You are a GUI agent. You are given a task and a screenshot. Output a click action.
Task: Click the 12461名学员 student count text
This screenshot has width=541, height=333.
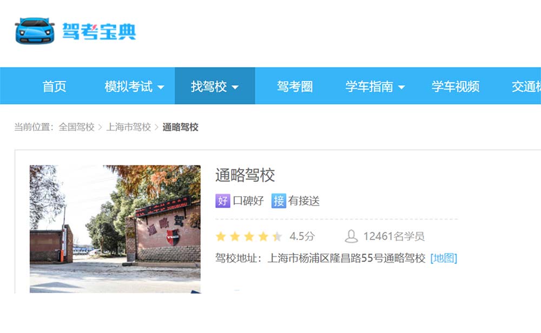[x=394, y=236]
